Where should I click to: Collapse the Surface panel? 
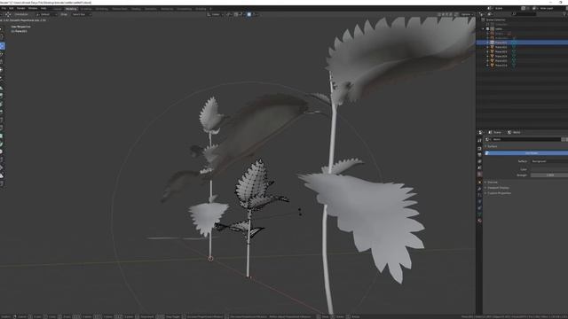click(x=492, y=146)
